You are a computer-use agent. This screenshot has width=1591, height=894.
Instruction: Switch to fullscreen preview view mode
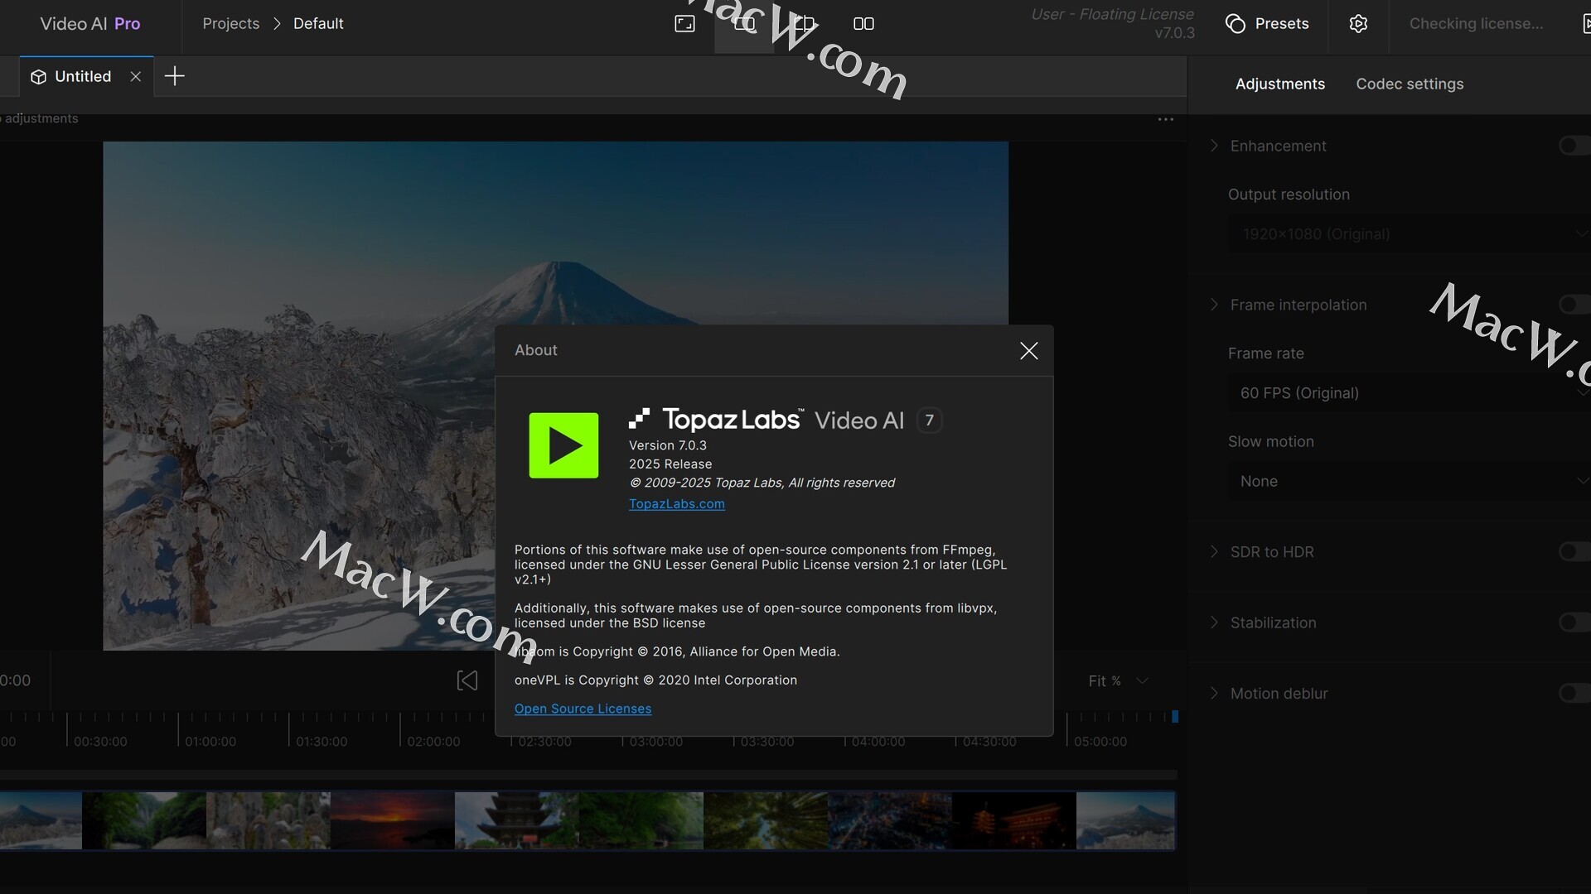[684, 24]
